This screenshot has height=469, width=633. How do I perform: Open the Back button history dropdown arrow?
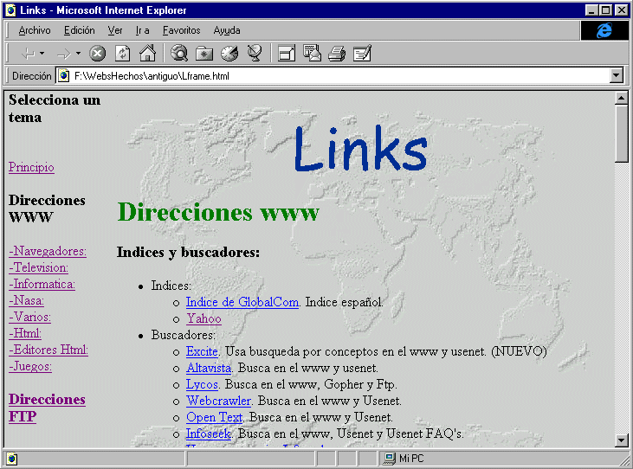pyautogui.click(x=42, y=54)
